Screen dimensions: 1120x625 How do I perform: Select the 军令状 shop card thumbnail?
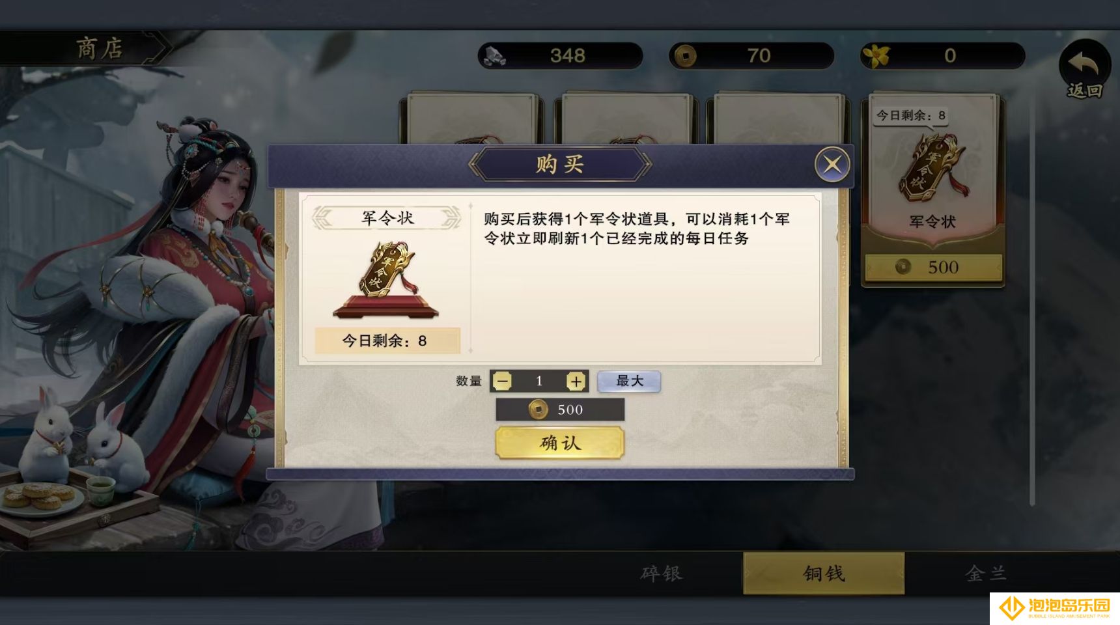[x=933, y=189]
